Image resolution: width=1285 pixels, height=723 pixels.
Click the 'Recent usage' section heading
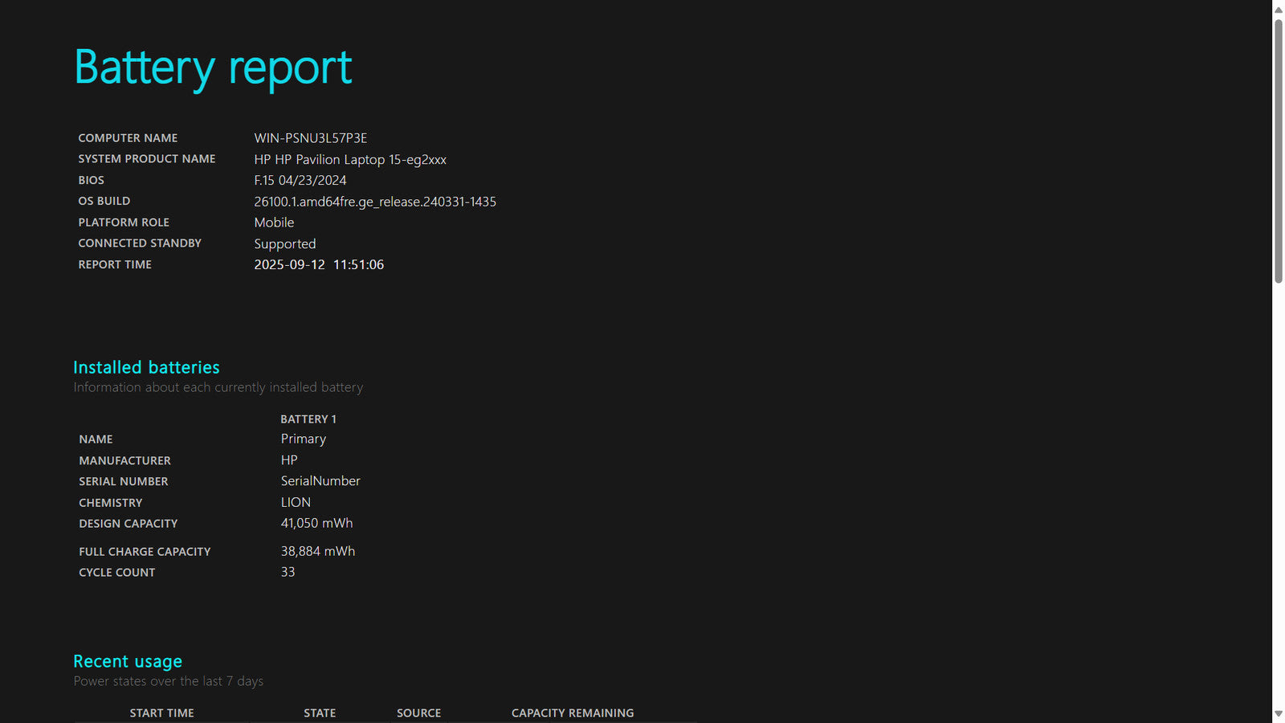point(128,661)
